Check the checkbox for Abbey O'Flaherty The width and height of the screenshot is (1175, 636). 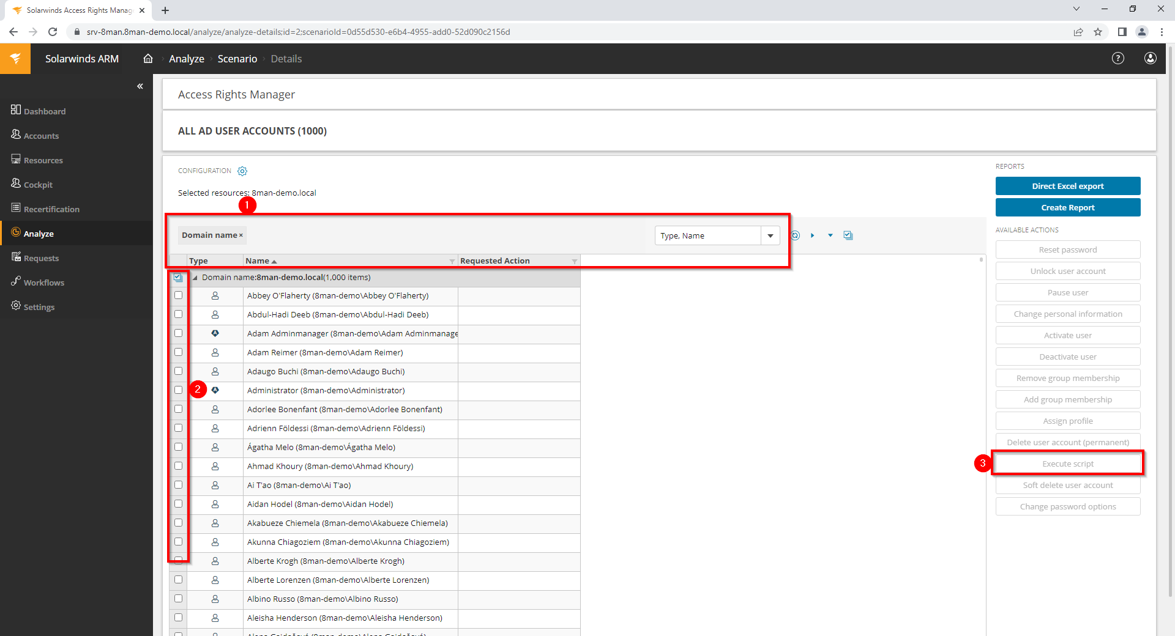click(x=178, y=295)
